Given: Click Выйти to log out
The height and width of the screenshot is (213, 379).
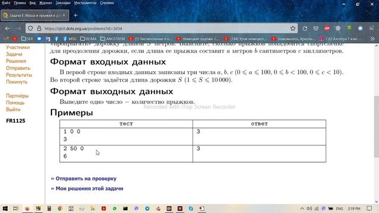Looking at the screenshot, I should (13, 109).
